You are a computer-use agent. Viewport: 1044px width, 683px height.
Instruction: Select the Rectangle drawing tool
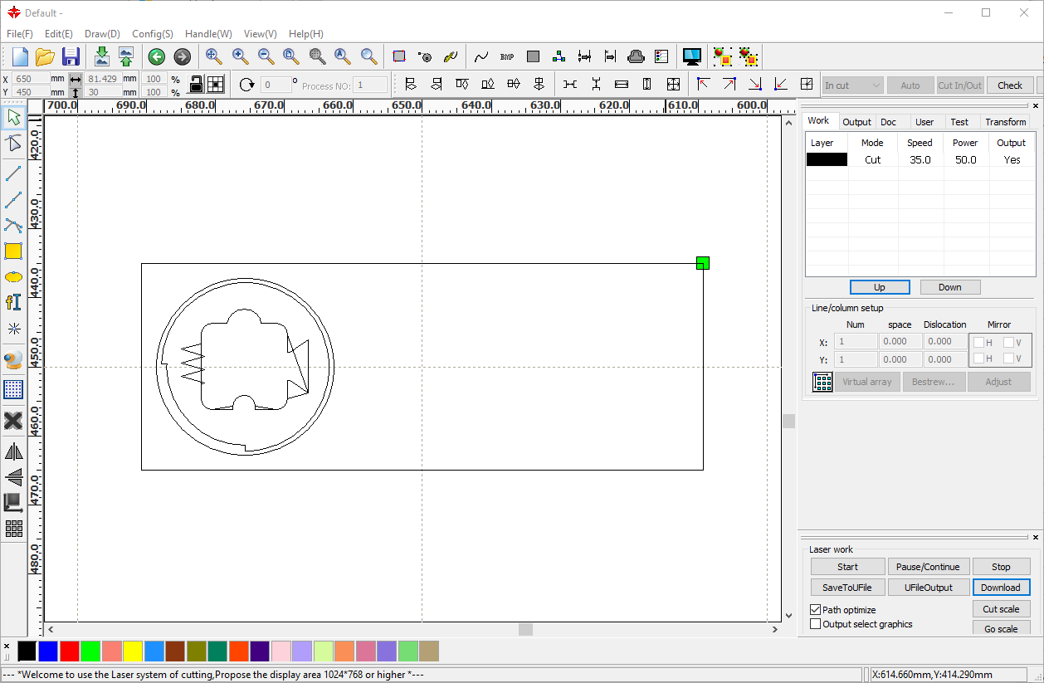(13, 251)
